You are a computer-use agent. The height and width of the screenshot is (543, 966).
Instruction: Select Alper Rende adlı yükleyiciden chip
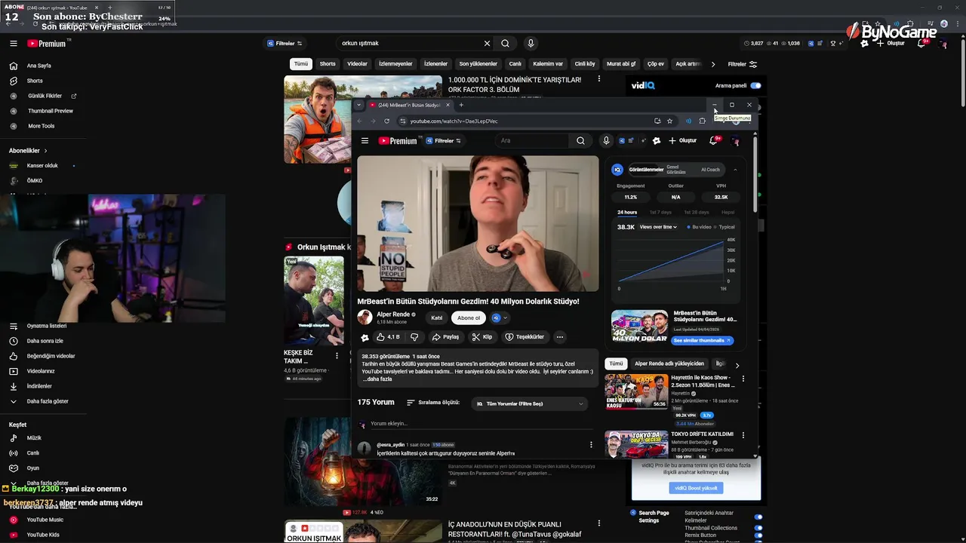pos(669,364)
